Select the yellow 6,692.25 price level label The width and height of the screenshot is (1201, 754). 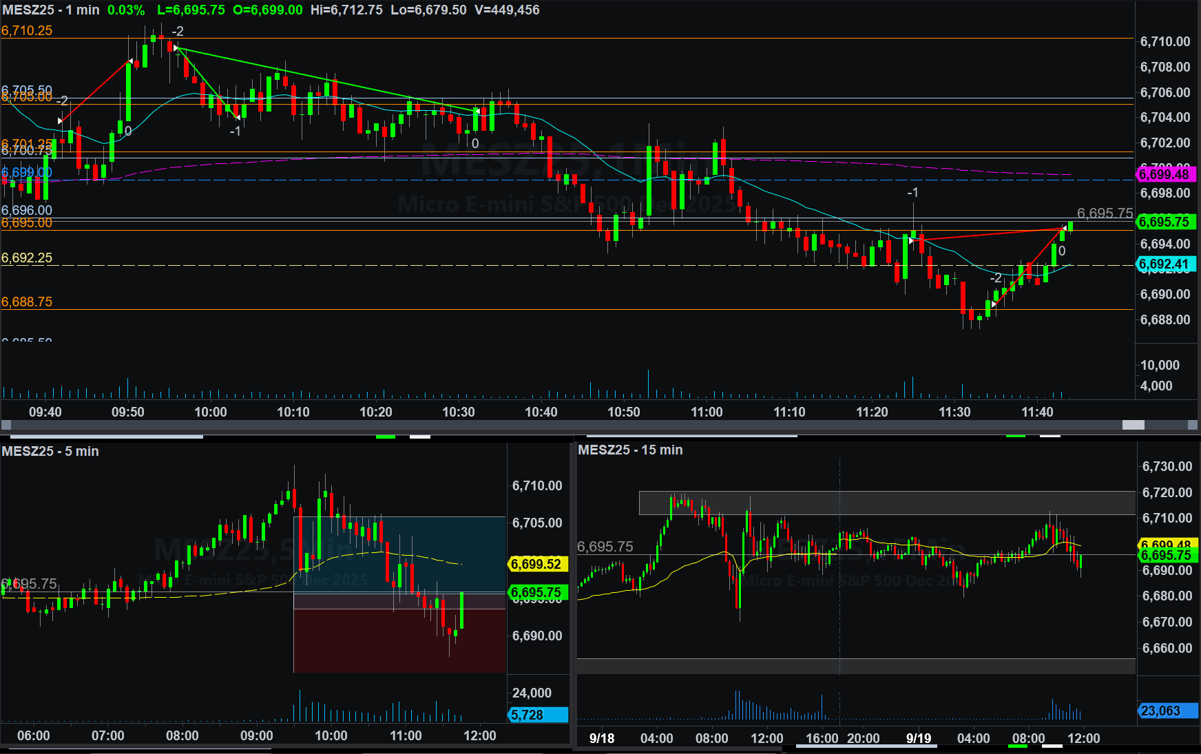pos(27,258)
